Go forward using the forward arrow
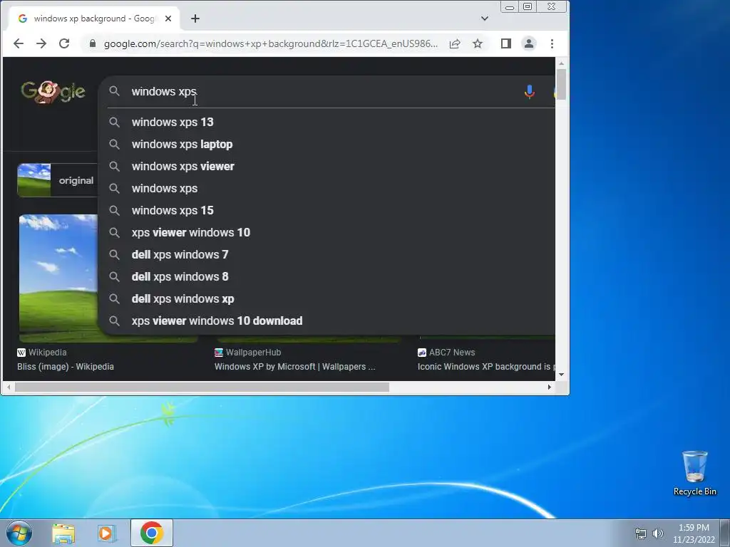The image size is (730, 547). (41, 43)
